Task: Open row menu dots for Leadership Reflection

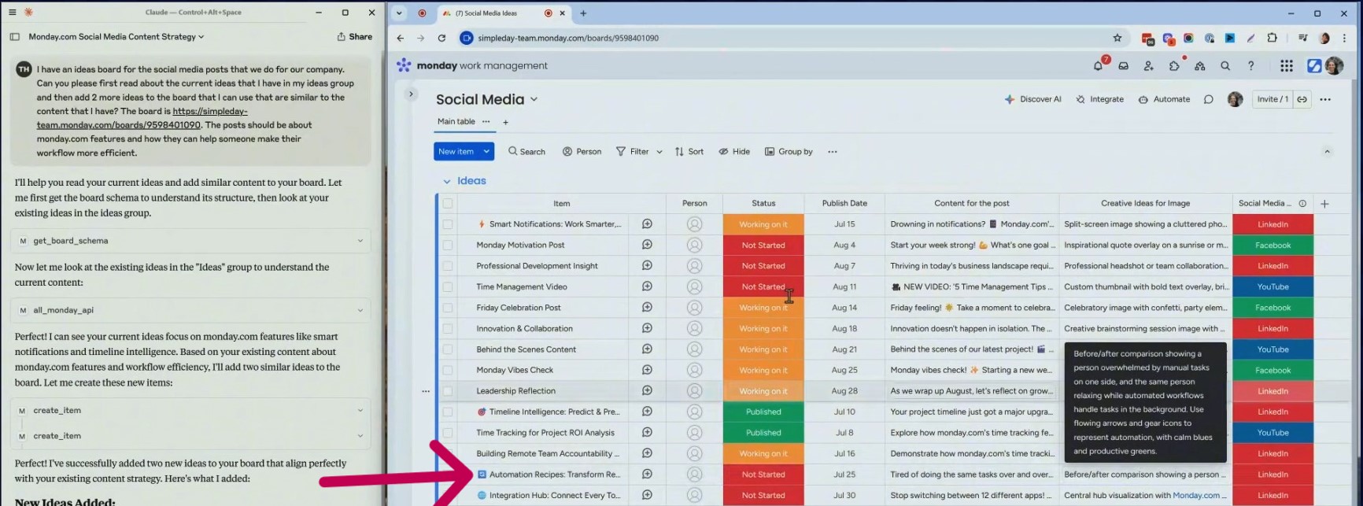Action: point(426,391)
